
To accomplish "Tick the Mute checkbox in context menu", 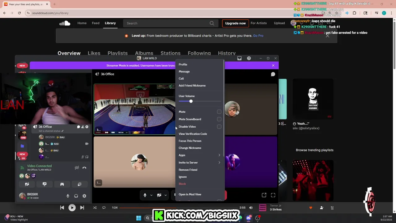I will (219, 112).
